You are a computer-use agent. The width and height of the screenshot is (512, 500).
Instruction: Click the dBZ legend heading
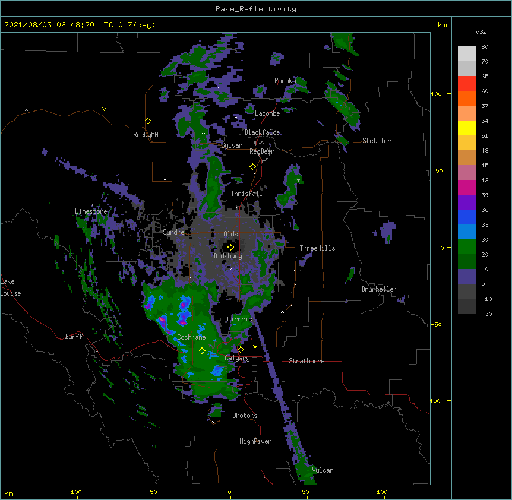coord(481,32)
